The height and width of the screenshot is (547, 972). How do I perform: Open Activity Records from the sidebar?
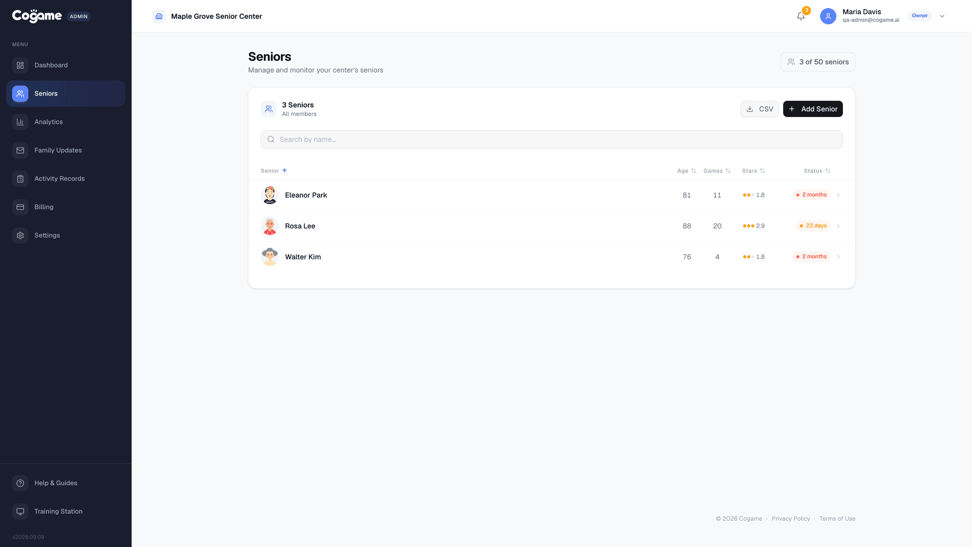(66, 179)
